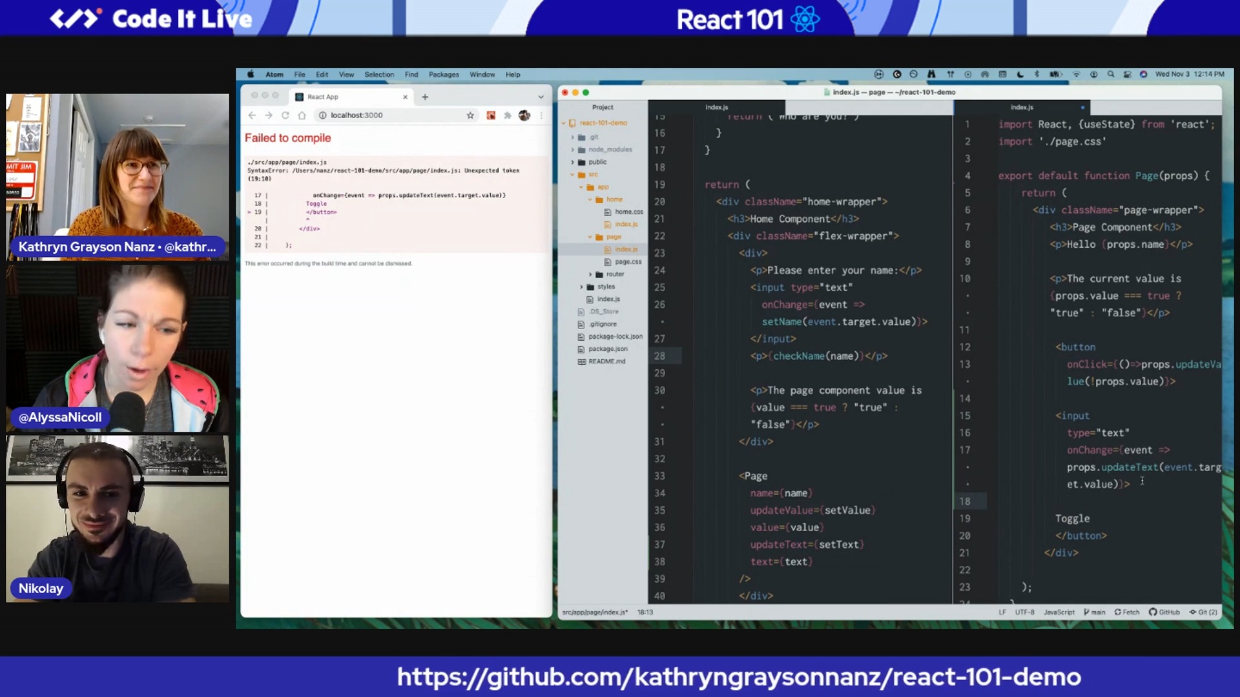The width and height of the screenshot is (1240, 697).
Task: Change the UTF-8 encoding selector
Action: pos(1024,612)
